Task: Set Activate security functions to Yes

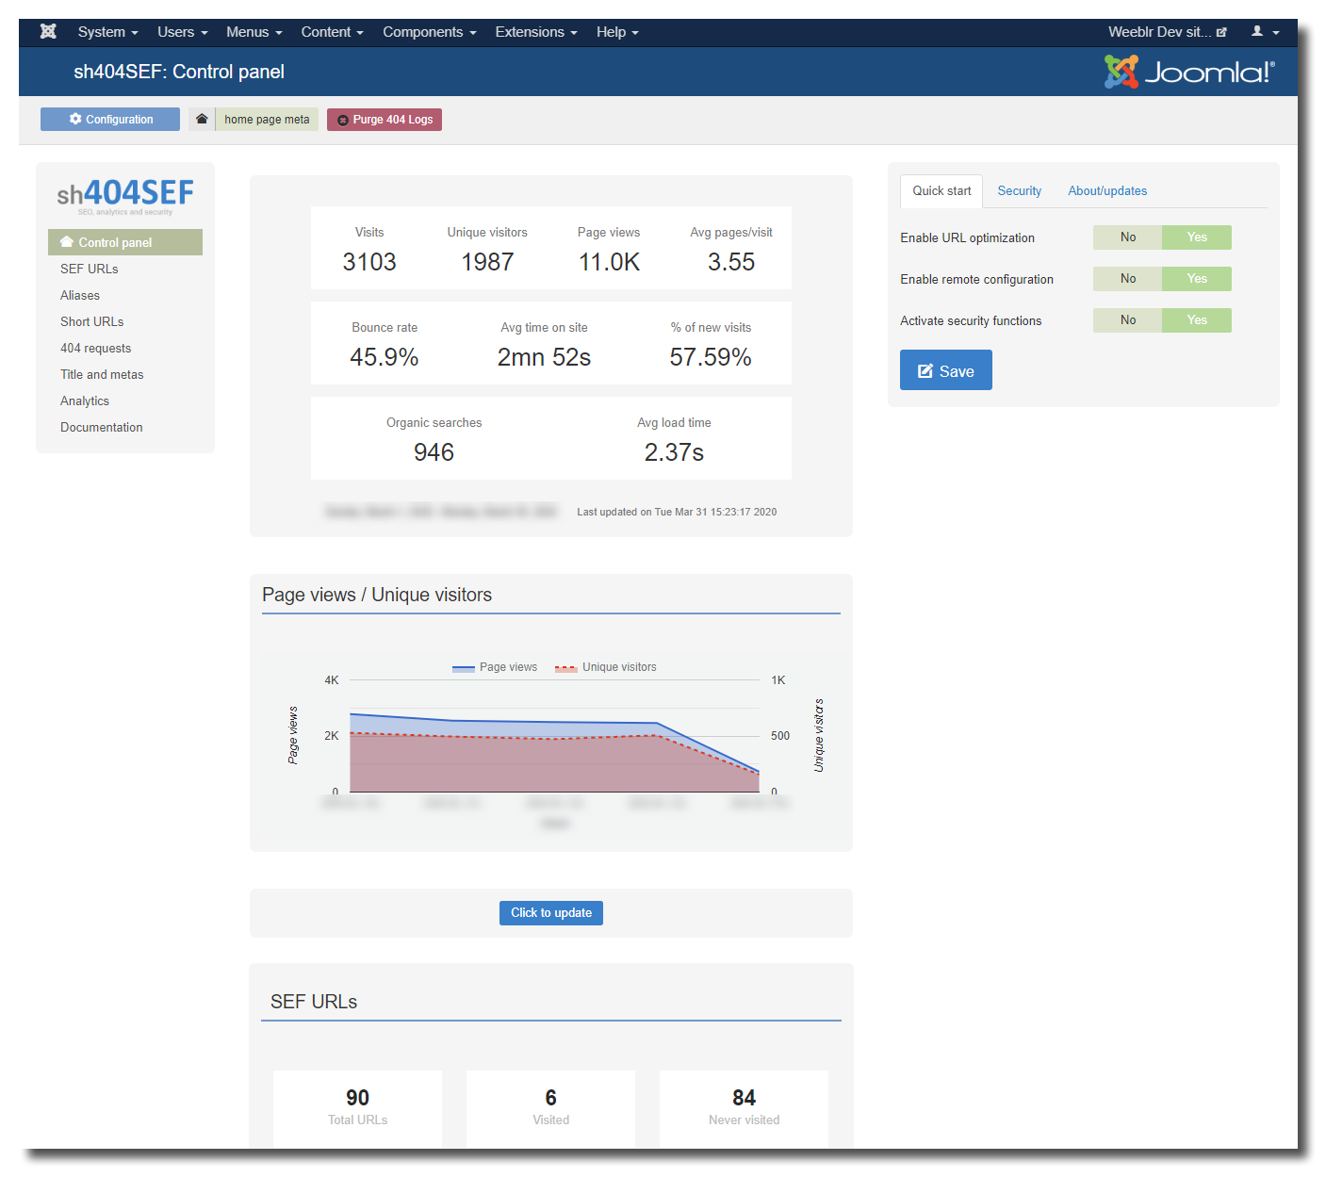Action: 1197,320
